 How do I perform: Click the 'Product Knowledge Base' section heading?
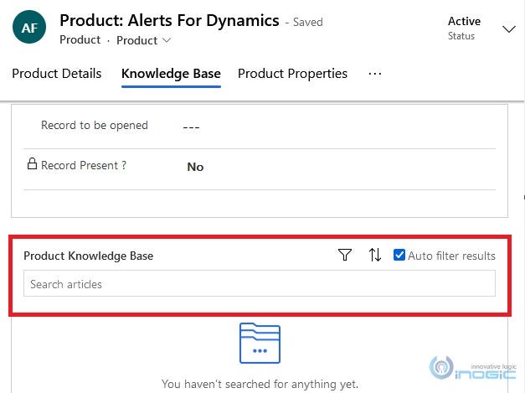point(89,256)
